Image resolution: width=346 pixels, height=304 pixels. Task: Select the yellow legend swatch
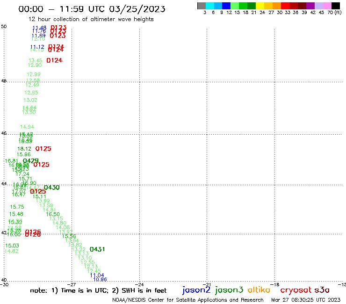pos(260,6)
